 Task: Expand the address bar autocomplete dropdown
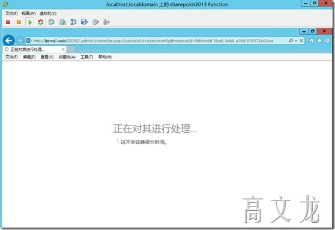(296, 41)
